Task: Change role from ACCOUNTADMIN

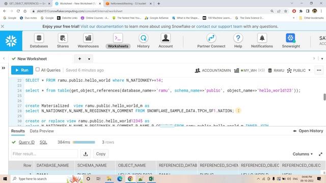Action: click(213, 70)
